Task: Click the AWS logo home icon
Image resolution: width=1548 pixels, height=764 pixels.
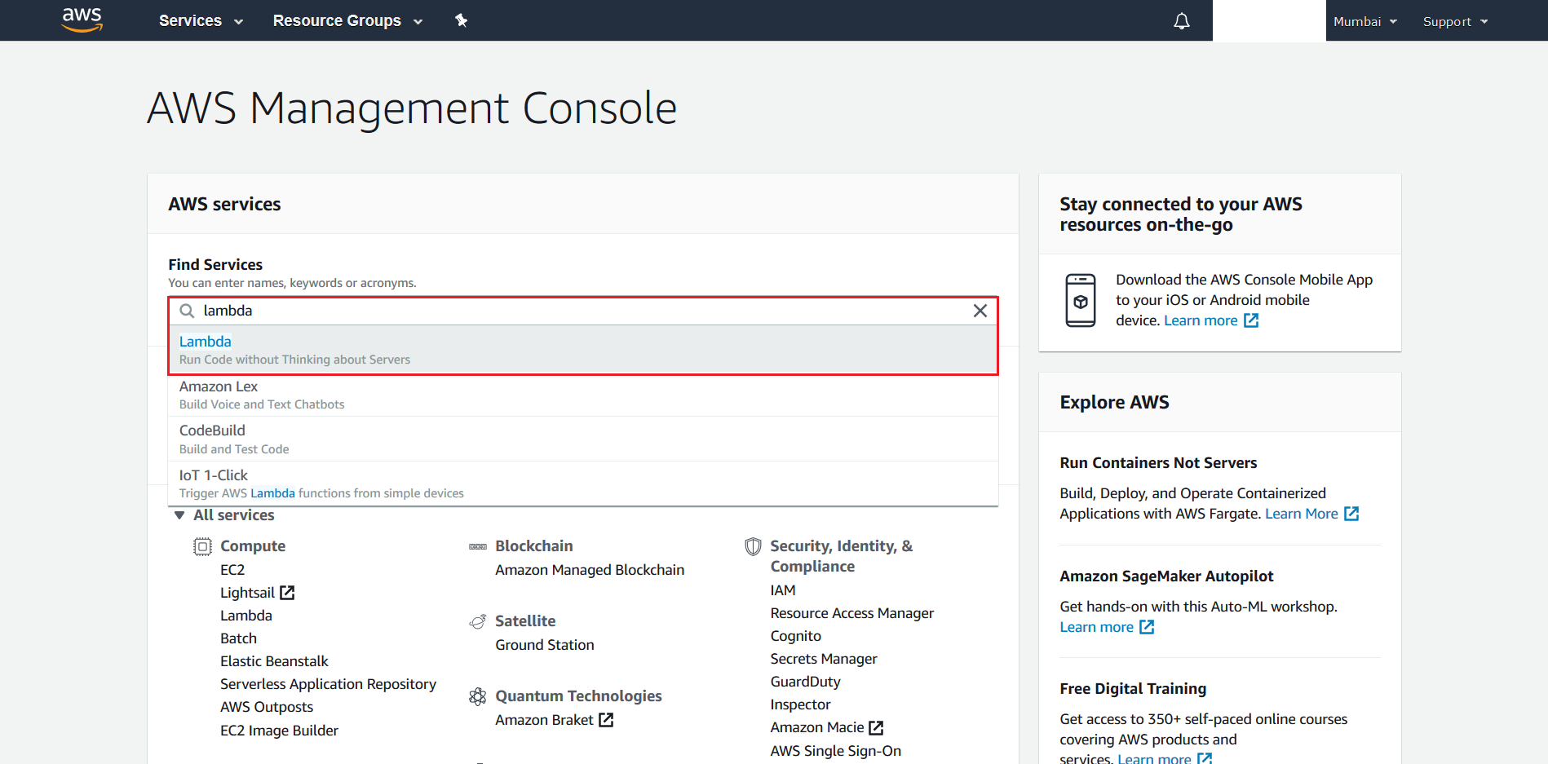Action: pyautogui.click(x=82, y=20)
